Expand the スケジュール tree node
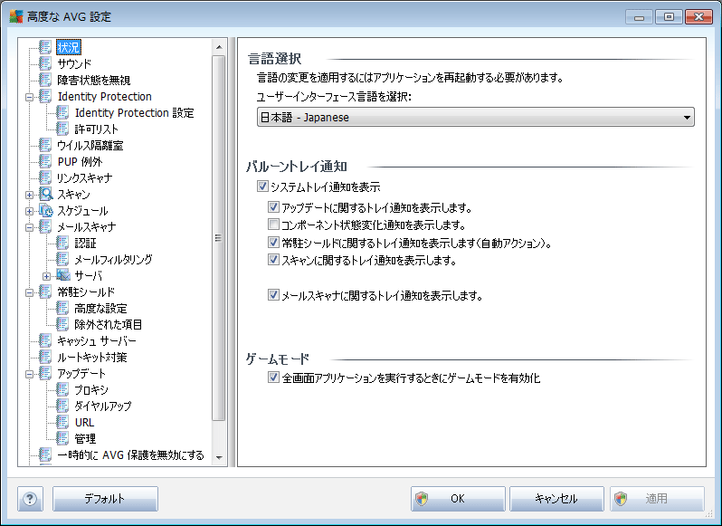The width and height of the screenshot is (722, 526). (x=30, y=211)
